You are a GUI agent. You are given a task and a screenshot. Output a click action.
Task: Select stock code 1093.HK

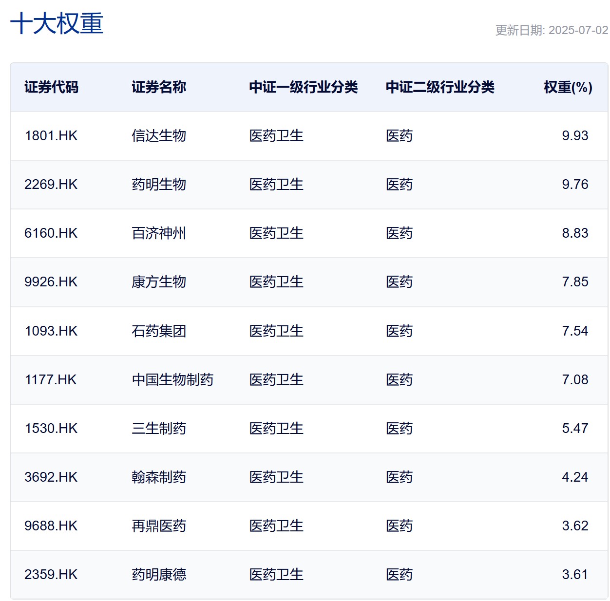[51, 331]
